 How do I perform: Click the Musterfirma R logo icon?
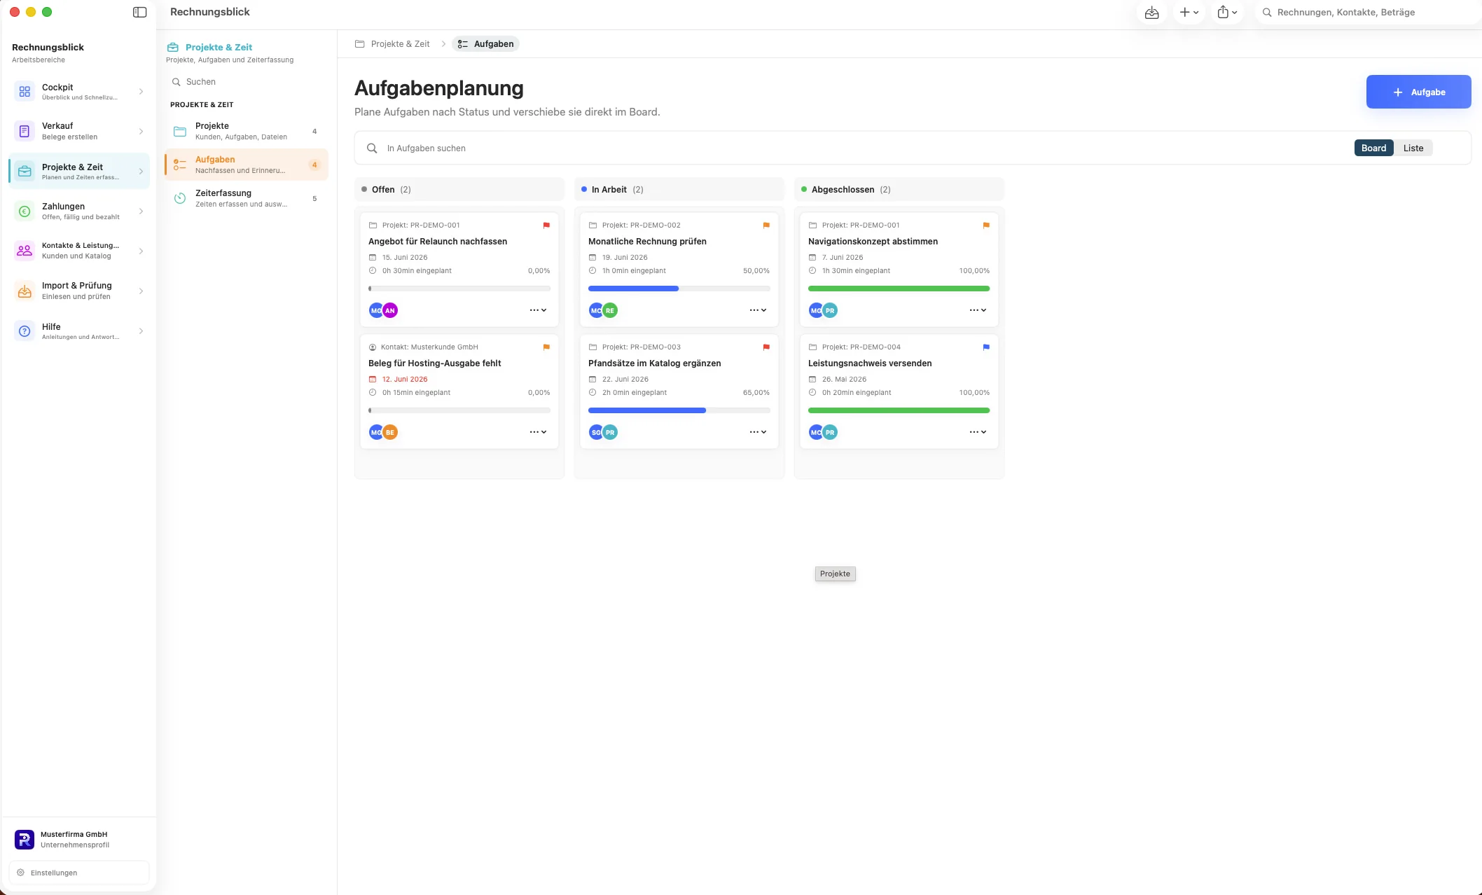(x=25, y=839)
